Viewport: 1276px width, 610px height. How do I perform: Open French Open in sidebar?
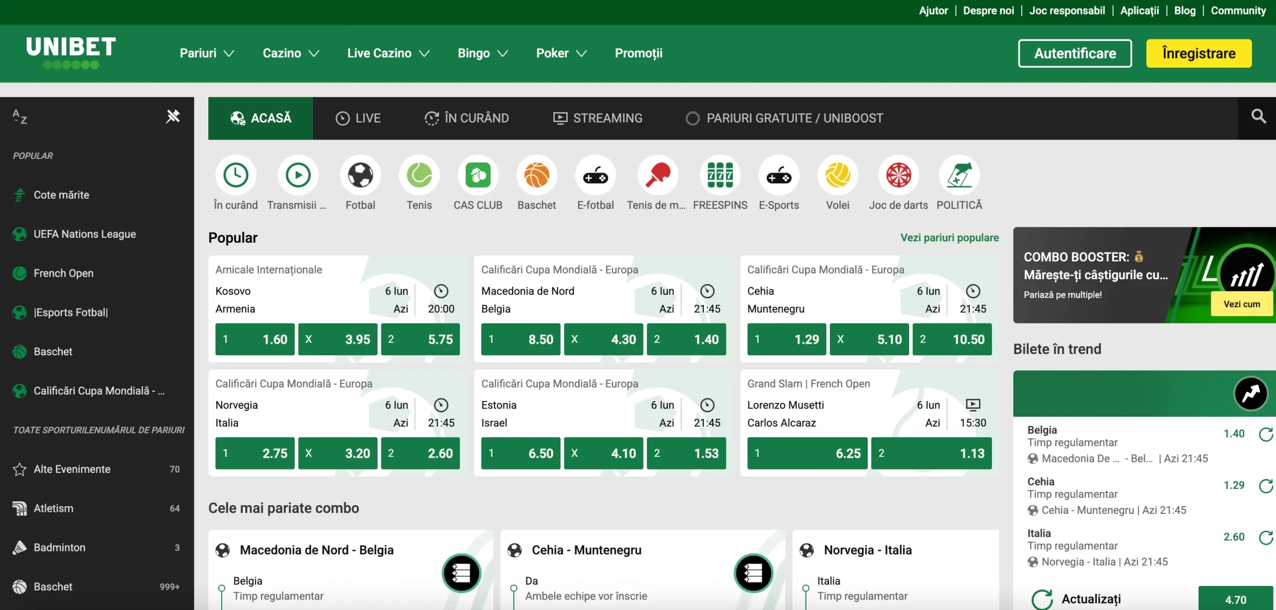tap(97, 273)
